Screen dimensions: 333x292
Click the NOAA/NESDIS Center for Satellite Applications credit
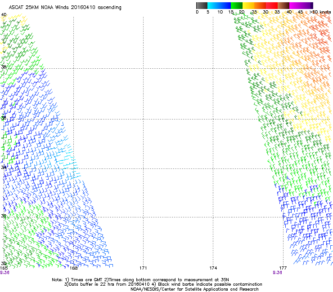194,289
